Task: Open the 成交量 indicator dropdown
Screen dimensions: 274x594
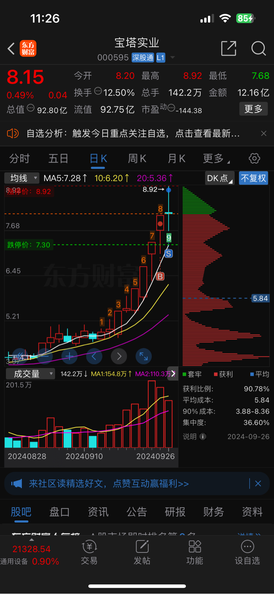Action: [30, 374]
